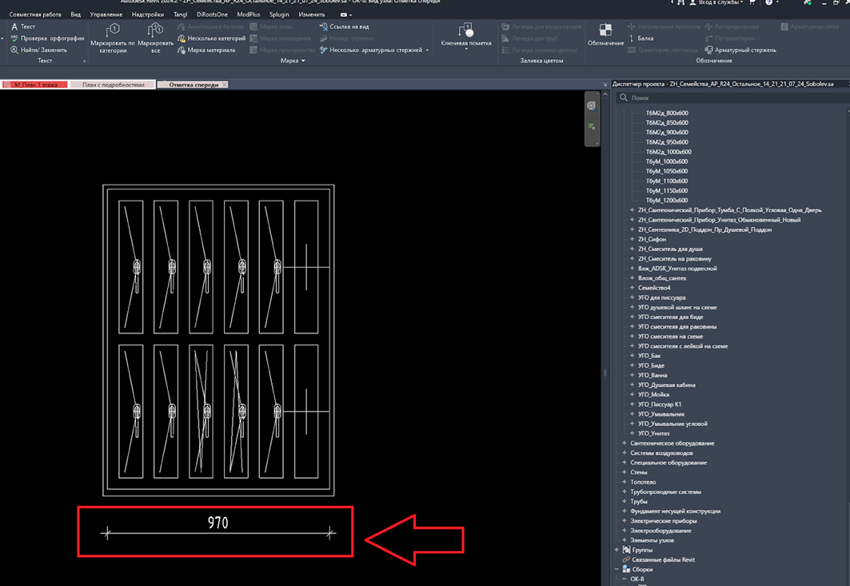This screenshot has width=850, height=586.
Task: Click Марка помещения tool
Action: pyautogui.click(x=280, y=38)
